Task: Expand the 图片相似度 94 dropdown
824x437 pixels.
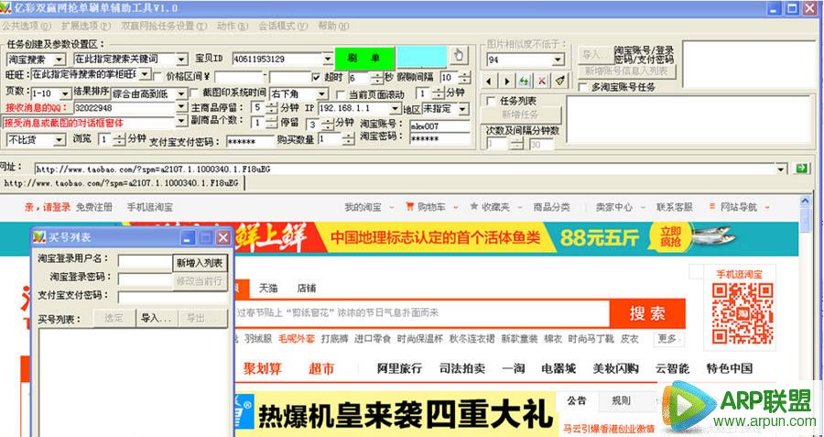Action: pos(558,60)
